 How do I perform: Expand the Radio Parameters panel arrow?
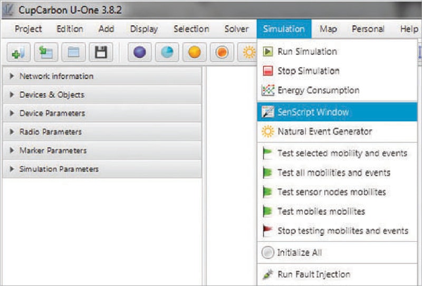[x=12, y=132]
